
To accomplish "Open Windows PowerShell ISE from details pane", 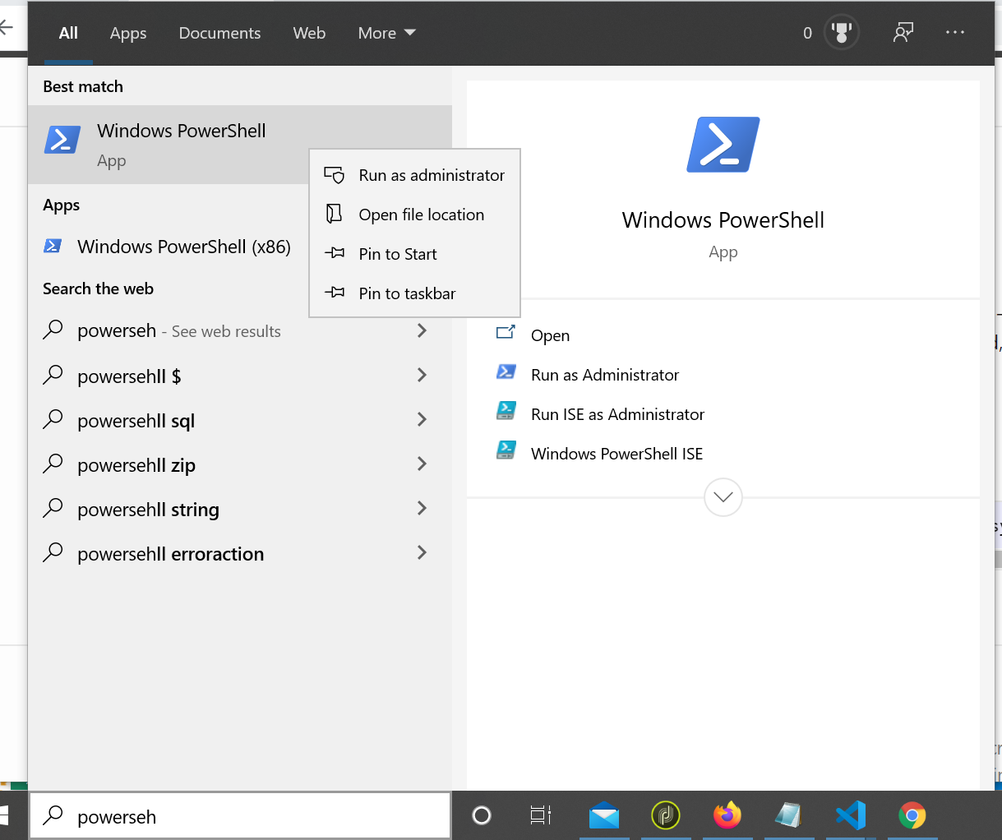I will point(616,454).
